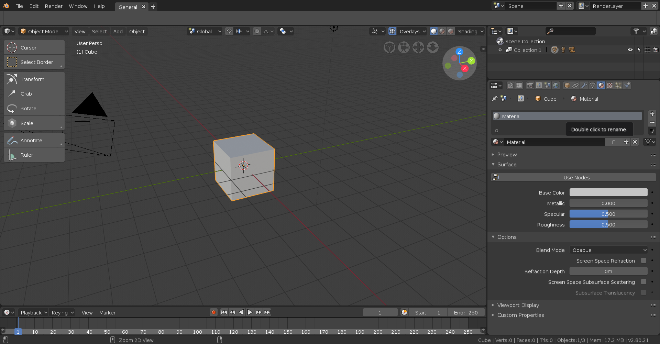Screen dimensions: 660x344
Task: Click the Base Color swatch
Action: [x=608, y=192]
